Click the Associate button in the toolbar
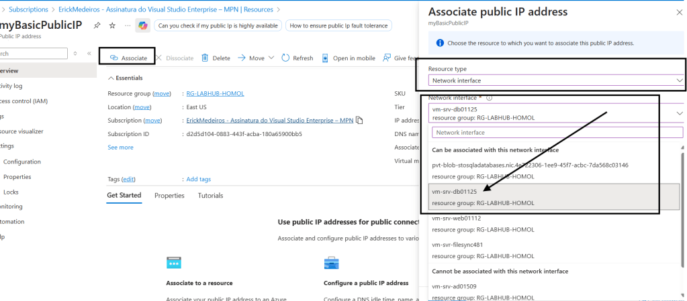This screenshot has width=687, height=301. coord(128,58)
